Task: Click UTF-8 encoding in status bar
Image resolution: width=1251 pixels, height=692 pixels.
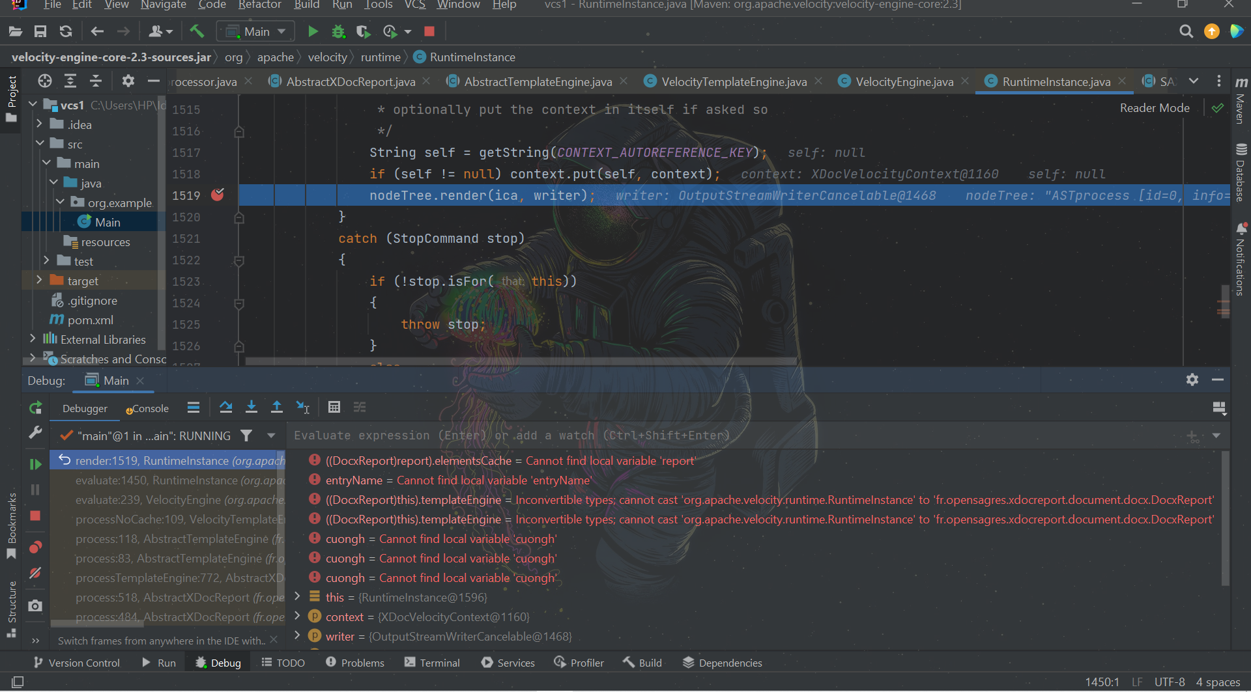Action: 1170,682
